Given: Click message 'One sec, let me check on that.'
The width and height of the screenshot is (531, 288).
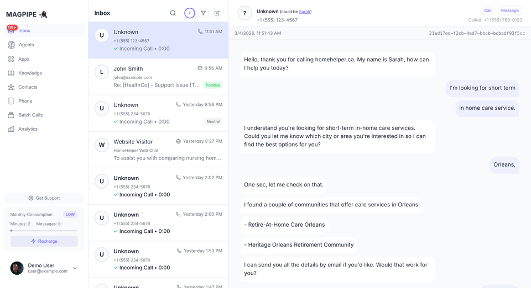Looking at the screenshot, I should coord(284,185).
